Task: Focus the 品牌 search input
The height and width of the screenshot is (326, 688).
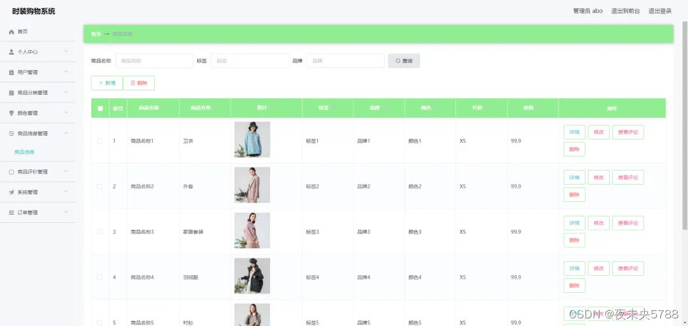Action: [345, 61]
